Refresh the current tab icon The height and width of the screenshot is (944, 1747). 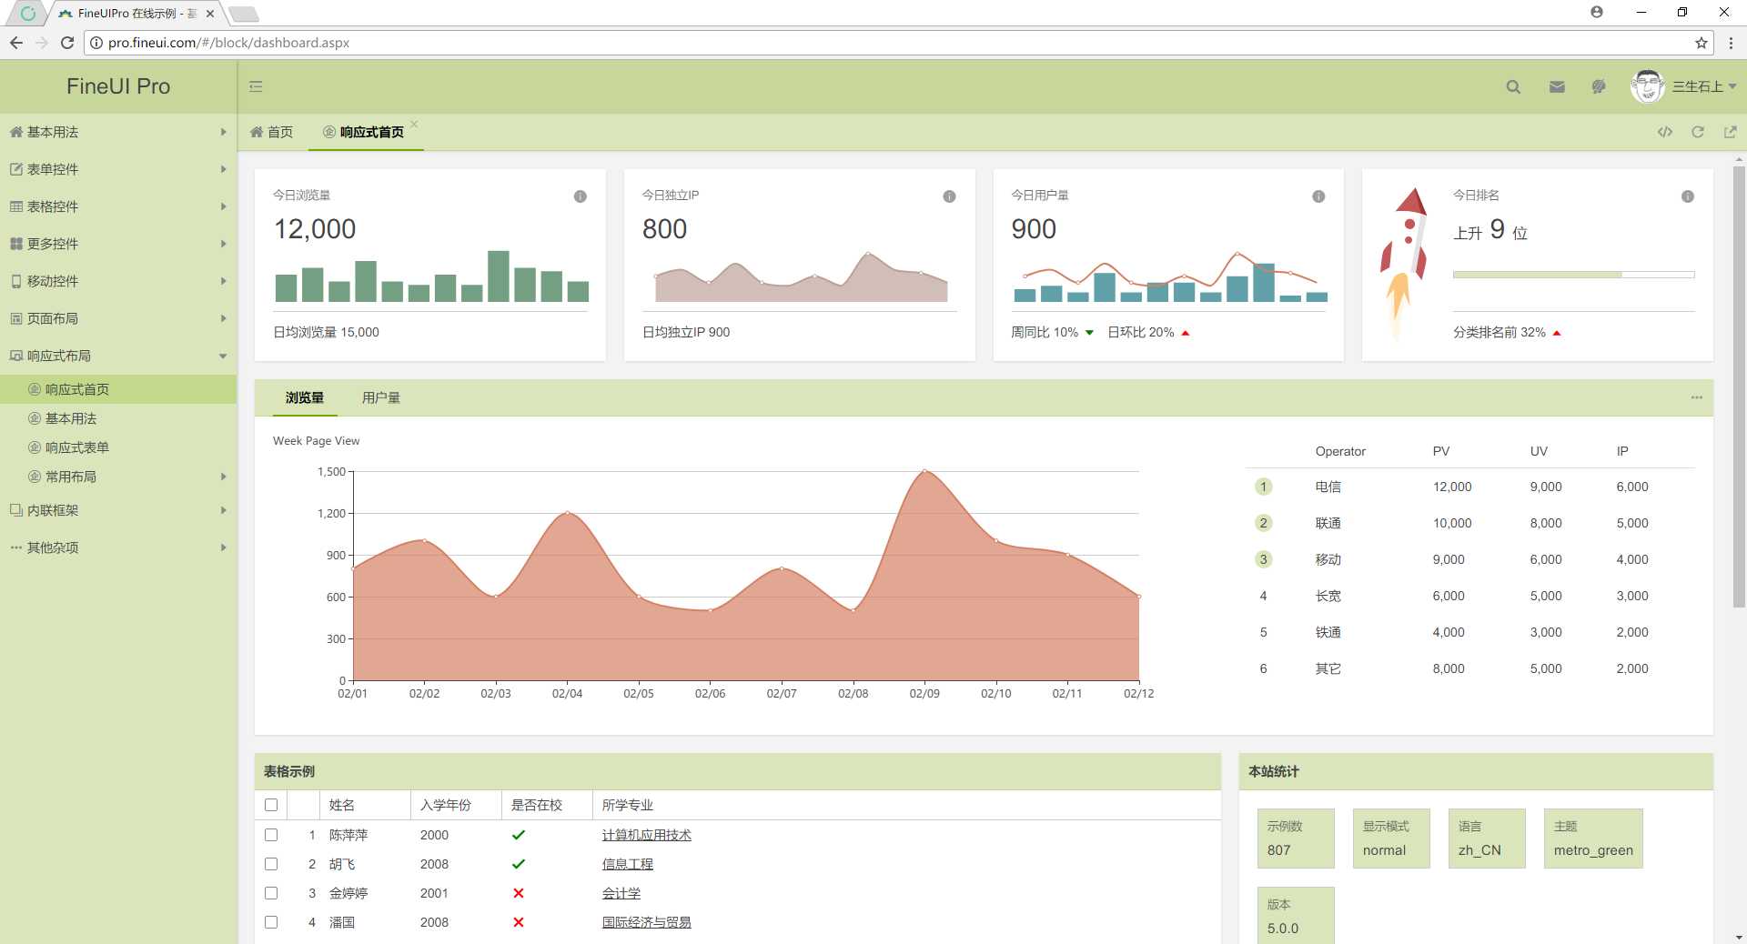(1698, 132)
